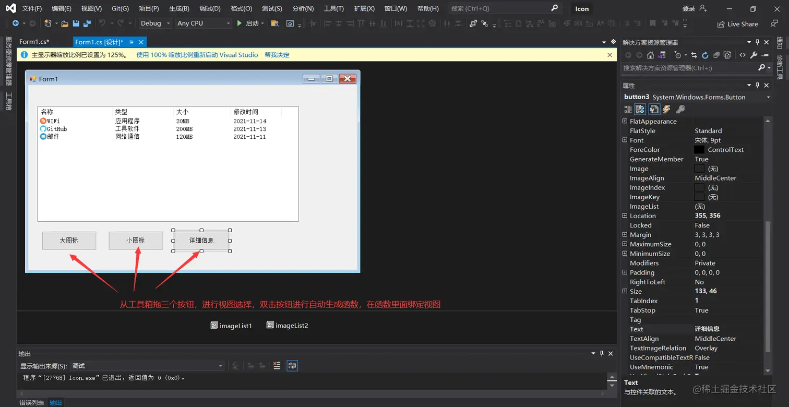Viewport: 789px width, 407px height.
Task: Click the imageList2 component in the tray
Action: point(287,325)
